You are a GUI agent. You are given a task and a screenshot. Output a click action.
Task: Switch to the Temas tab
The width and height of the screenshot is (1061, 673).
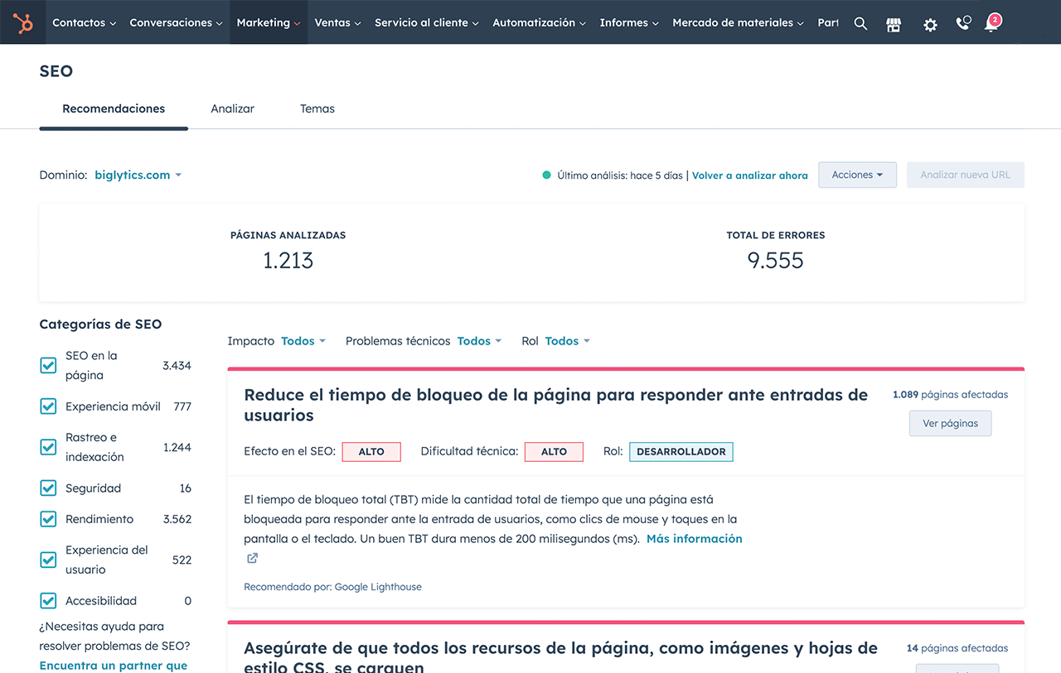click(317, 108)
